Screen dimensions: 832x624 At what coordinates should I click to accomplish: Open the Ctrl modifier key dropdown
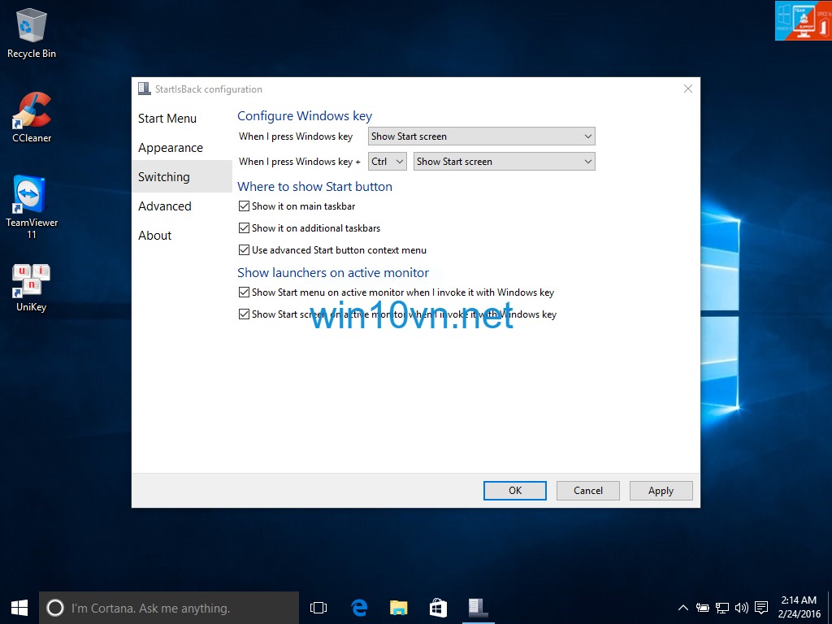click(x=387, y=161)
